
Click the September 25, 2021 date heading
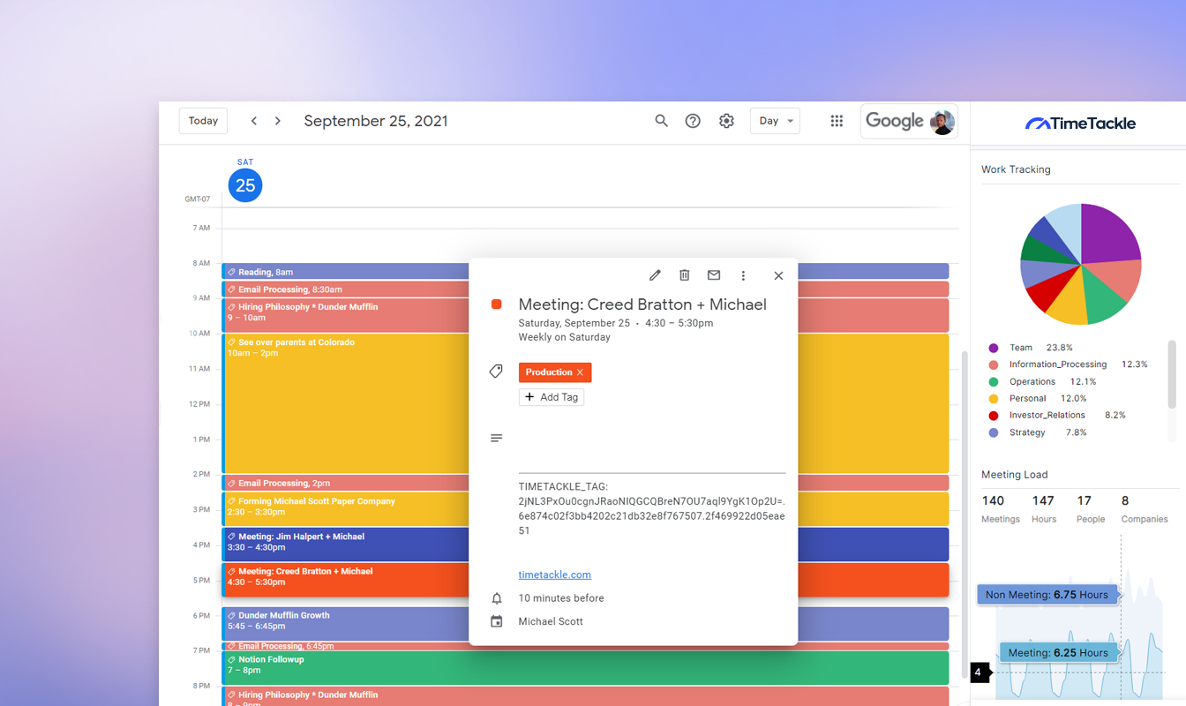click(x=376, y=122)
